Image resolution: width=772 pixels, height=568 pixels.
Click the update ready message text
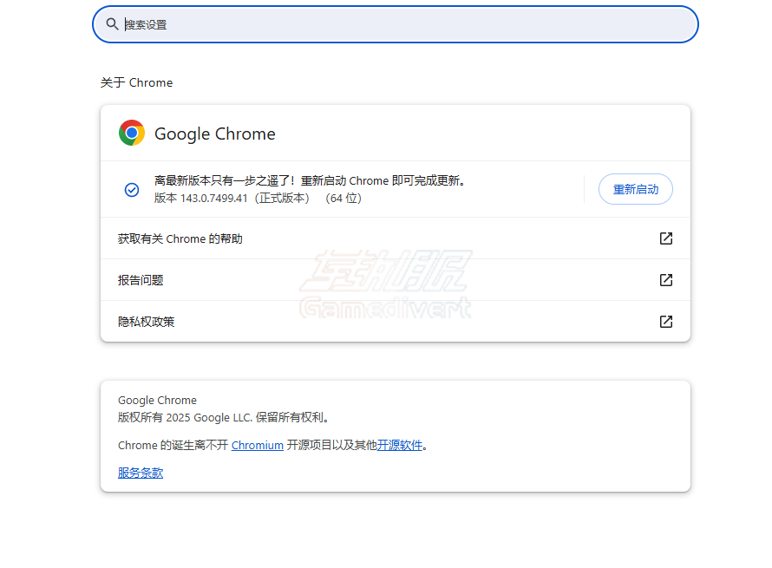(x=312, y=180)
